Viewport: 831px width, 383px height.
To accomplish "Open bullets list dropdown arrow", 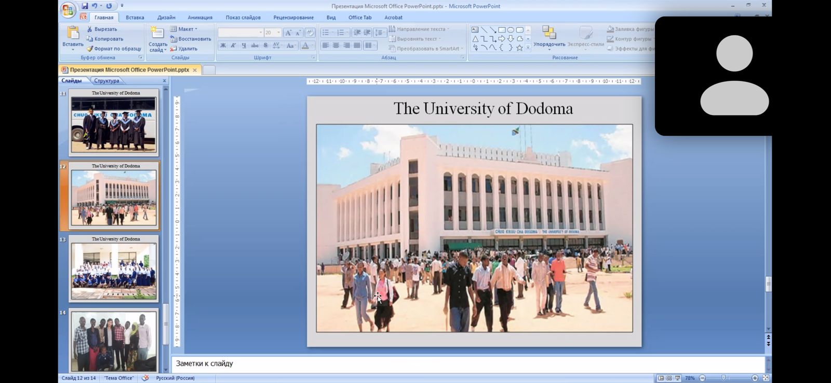I will [333, 33].
